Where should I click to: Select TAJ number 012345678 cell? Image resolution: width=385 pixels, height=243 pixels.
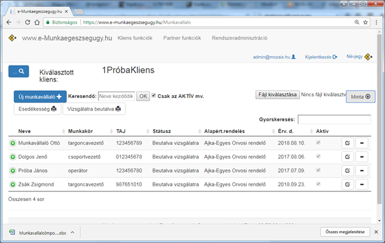click(x=129, y=157)
